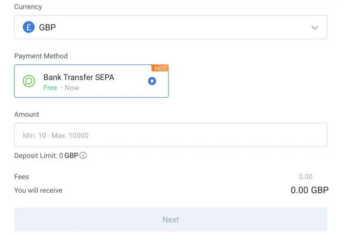The image size is (344, 236).
Task: Click the blue pound sterling currency icon
Action: (29, 27)
